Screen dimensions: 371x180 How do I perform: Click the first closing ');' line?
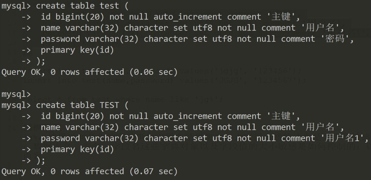point(41,61)
